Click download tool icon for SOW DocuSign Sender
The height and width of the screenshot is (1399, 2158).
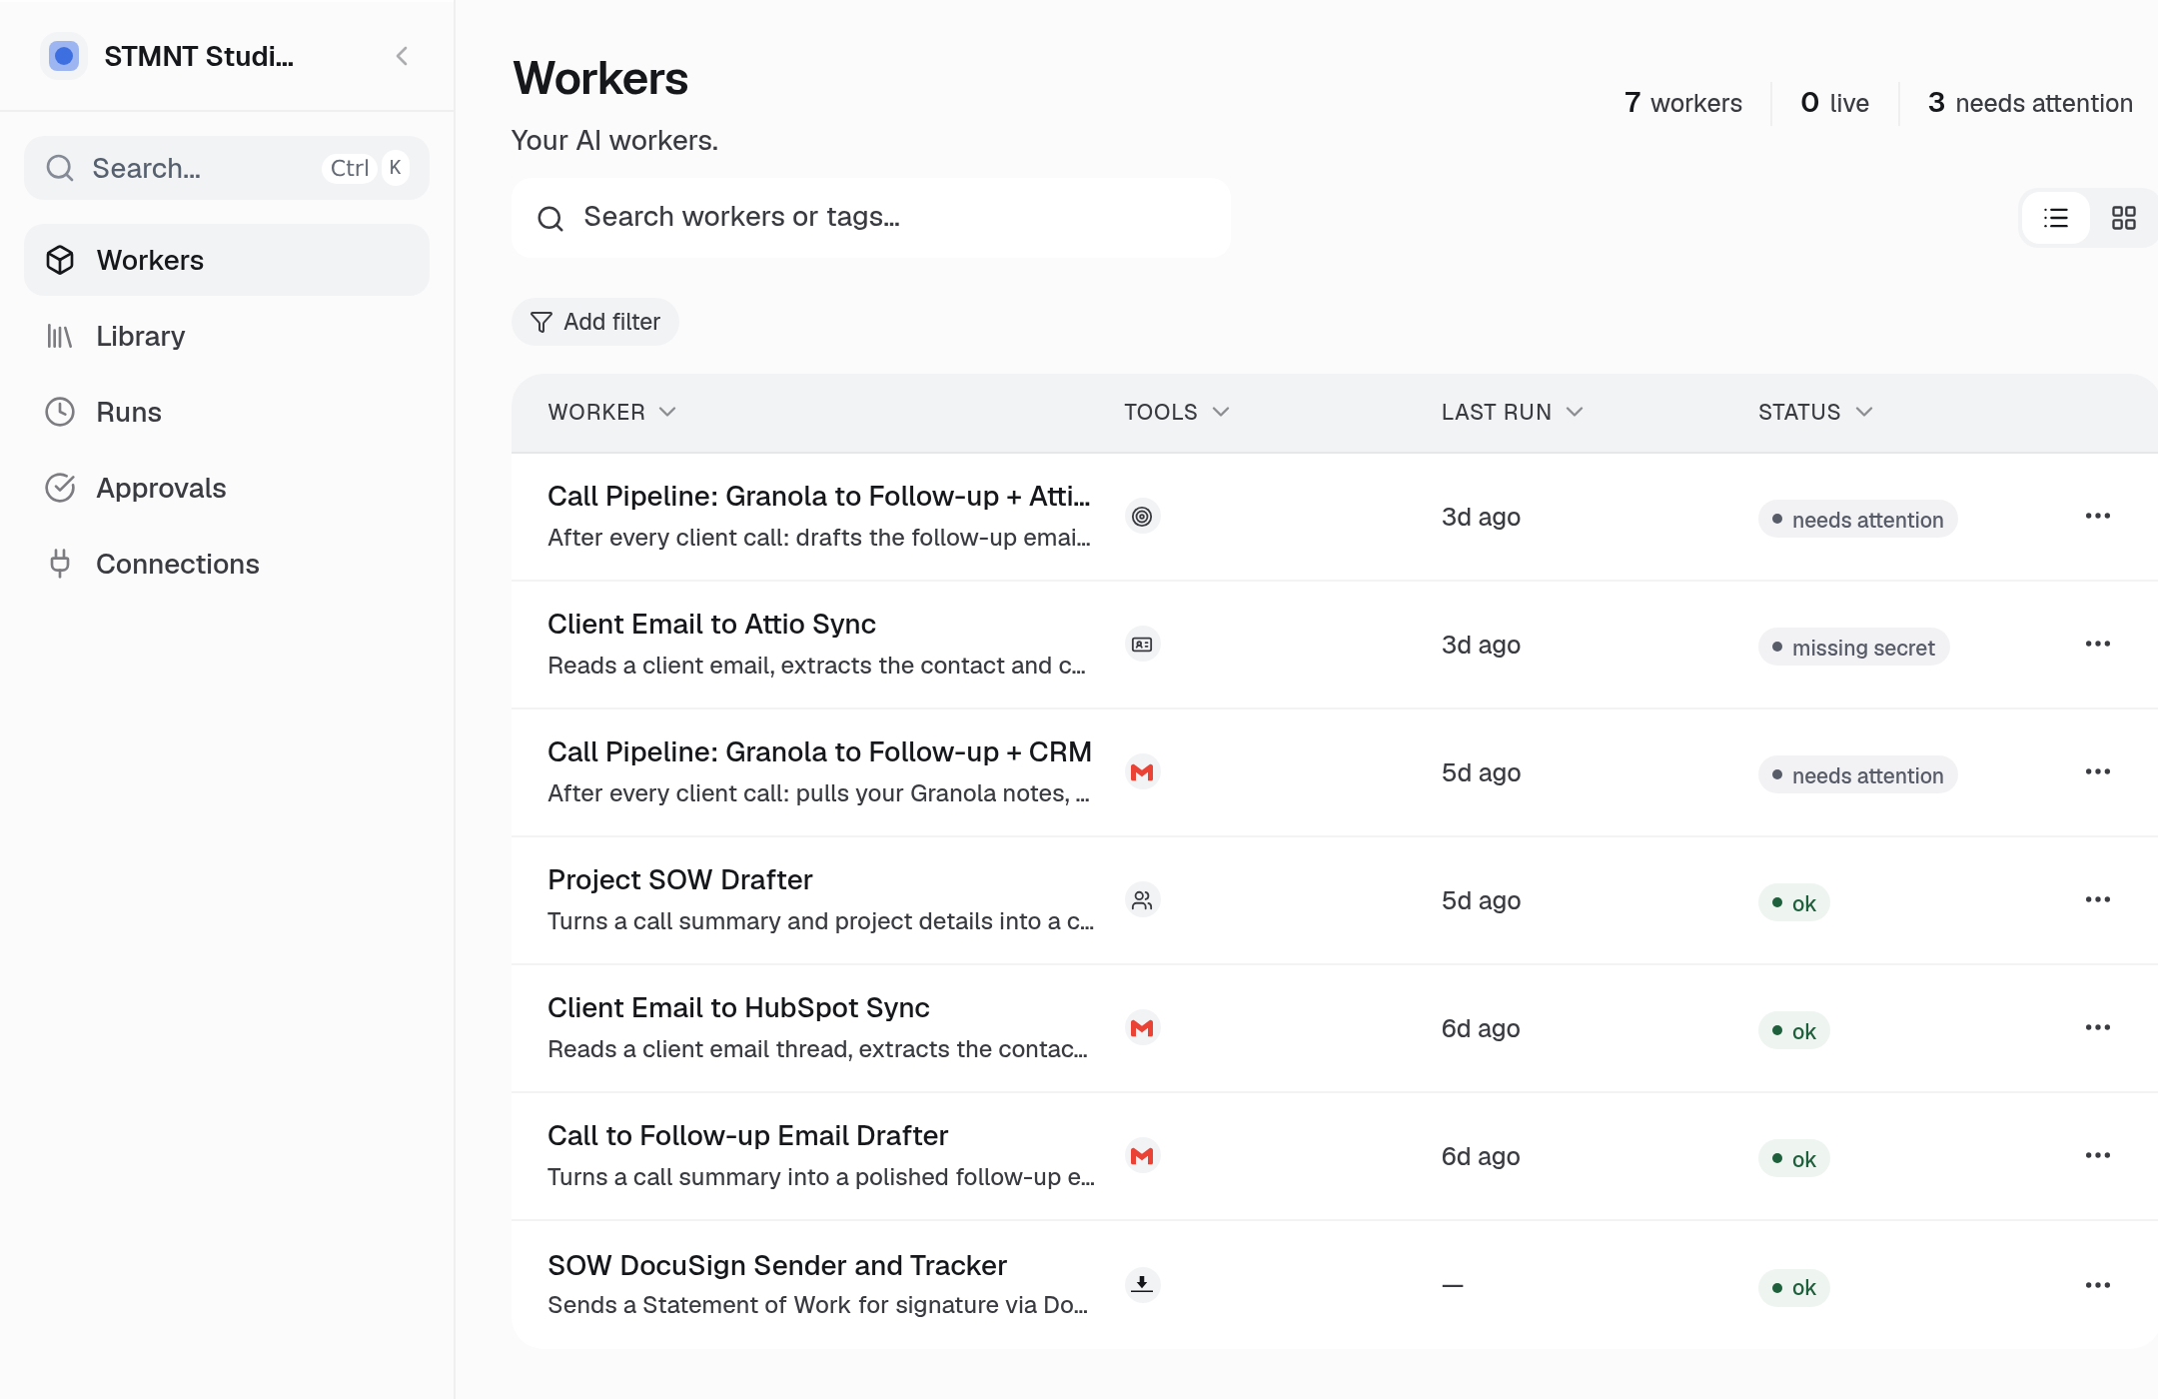tap(1142, 1284)
